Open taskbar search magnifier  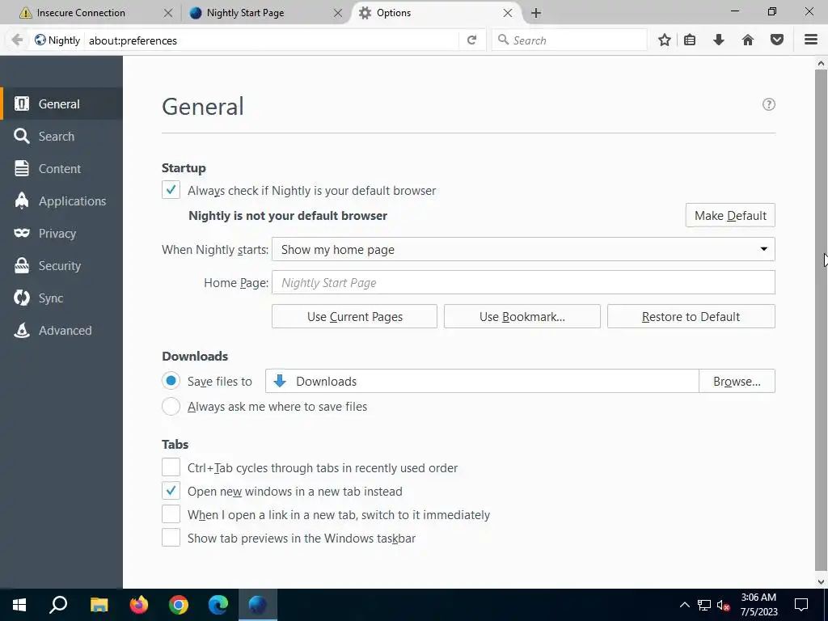[58, 605]
